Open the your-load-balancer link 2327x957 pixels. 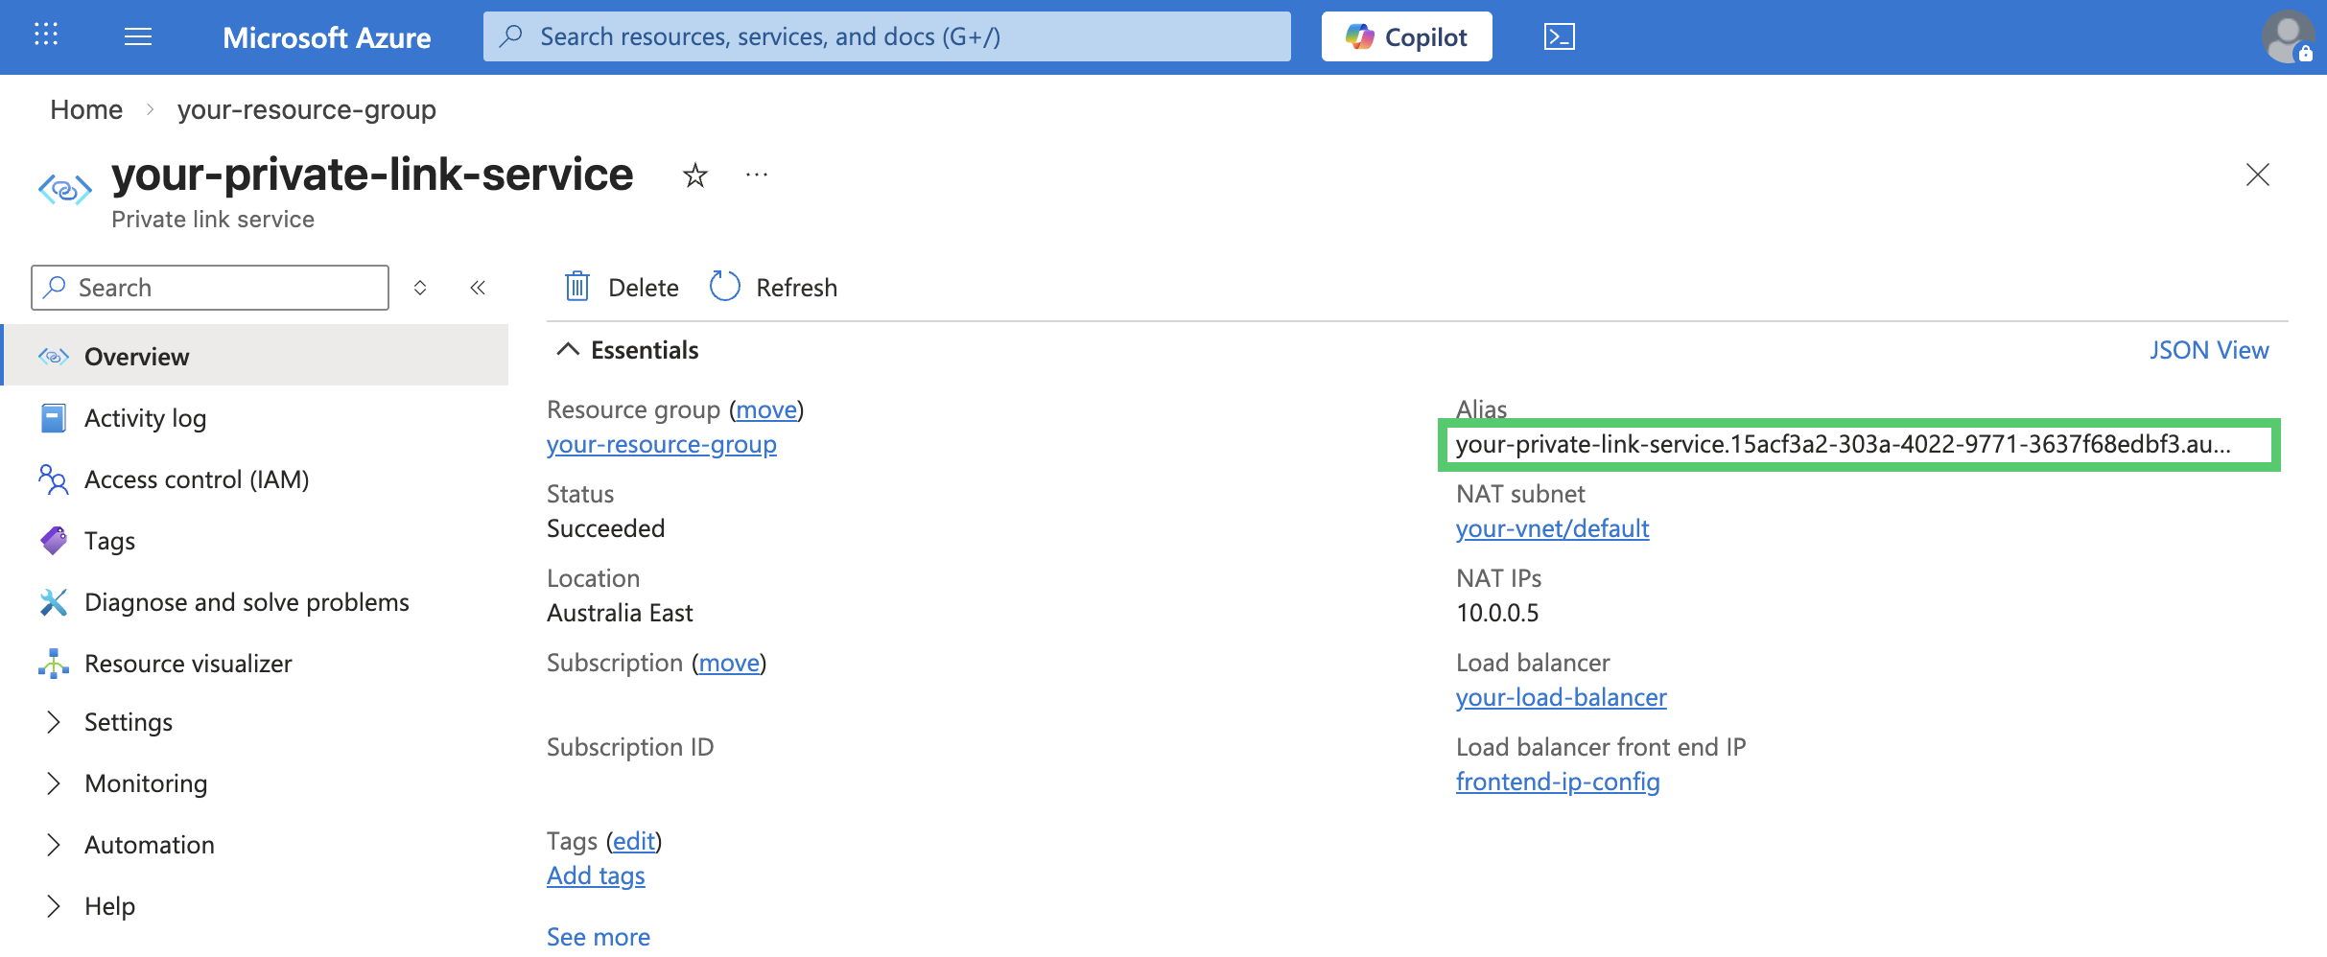(1562, 697)
